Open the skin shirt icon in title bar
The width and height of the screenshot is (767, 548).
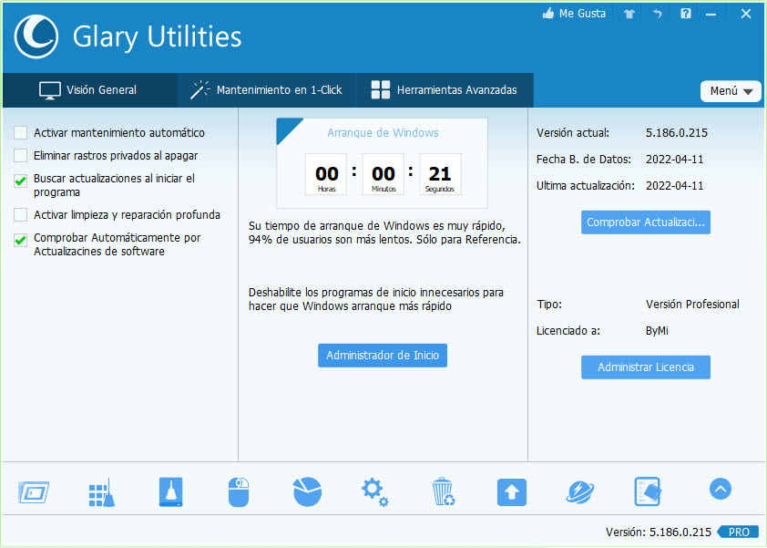629,14
